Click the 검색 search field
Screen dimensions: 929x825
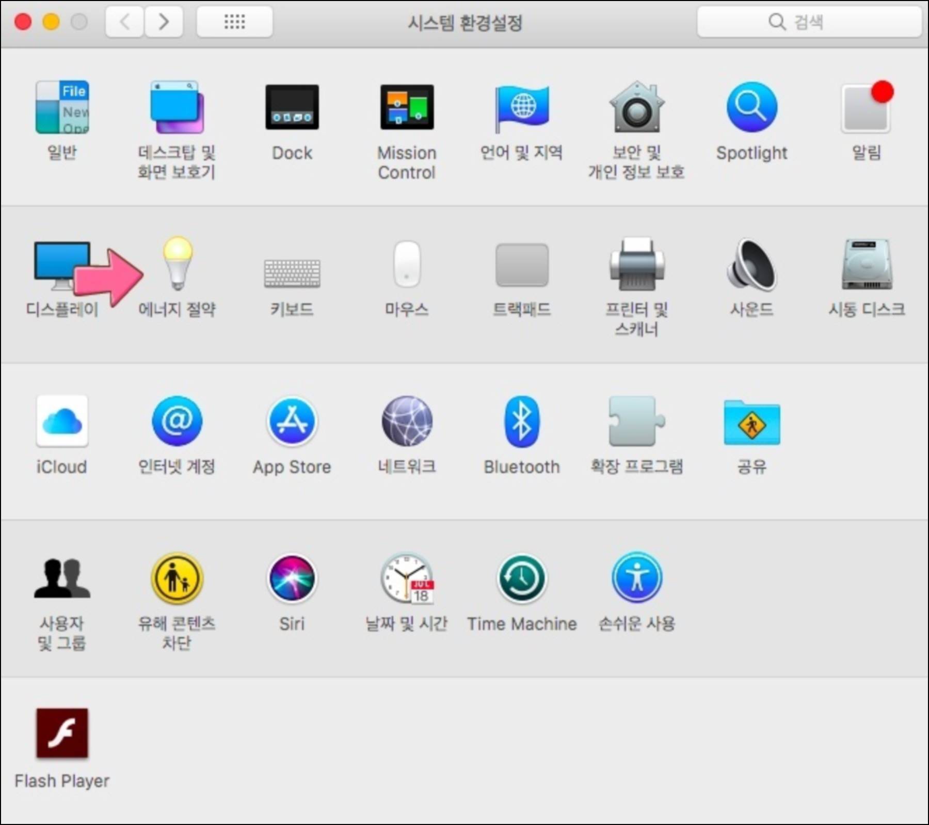[x=809, y=22]
